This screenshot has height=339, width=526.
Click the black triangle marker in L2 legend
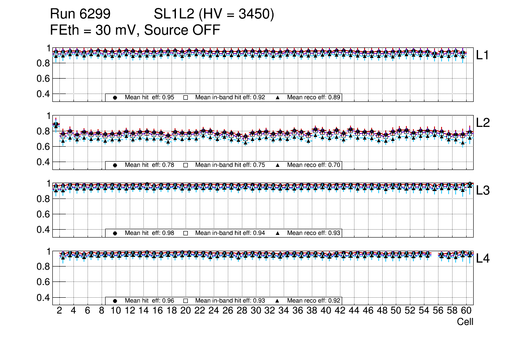[x=278, y=165]
